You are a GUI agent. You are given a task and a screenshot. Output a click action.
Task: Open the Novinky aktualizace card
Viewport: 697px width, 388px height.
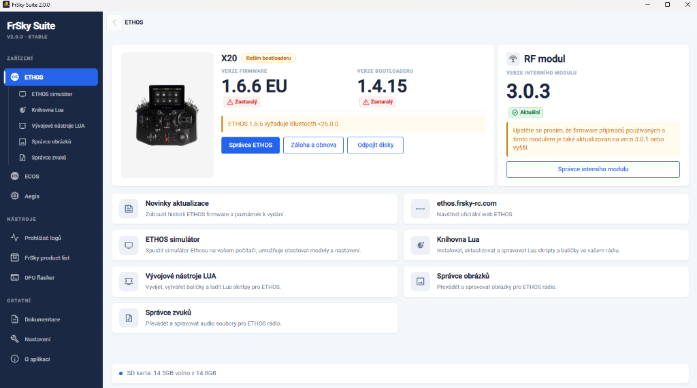[255, 209]
